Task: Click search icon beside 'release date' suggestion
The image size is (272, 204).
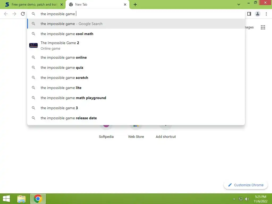Action: point(33,118)
